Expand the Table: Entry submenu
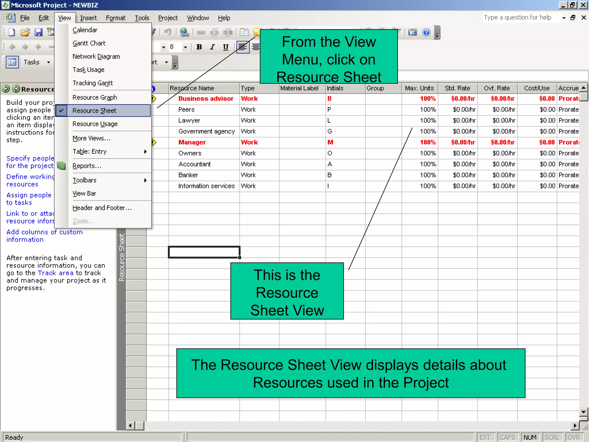 pyautogui.click(x=103, y=151)
